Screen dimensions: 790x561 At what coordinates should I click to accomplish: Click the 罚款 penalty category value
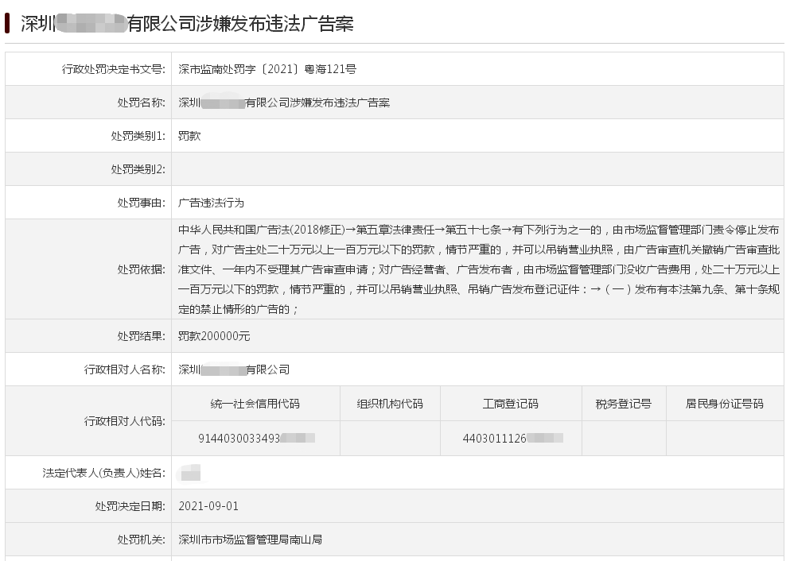coord(189,136)
